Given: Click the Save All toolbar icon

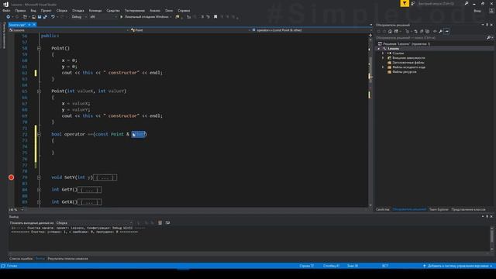Looking at the screenshot, I should coord(45,17).
